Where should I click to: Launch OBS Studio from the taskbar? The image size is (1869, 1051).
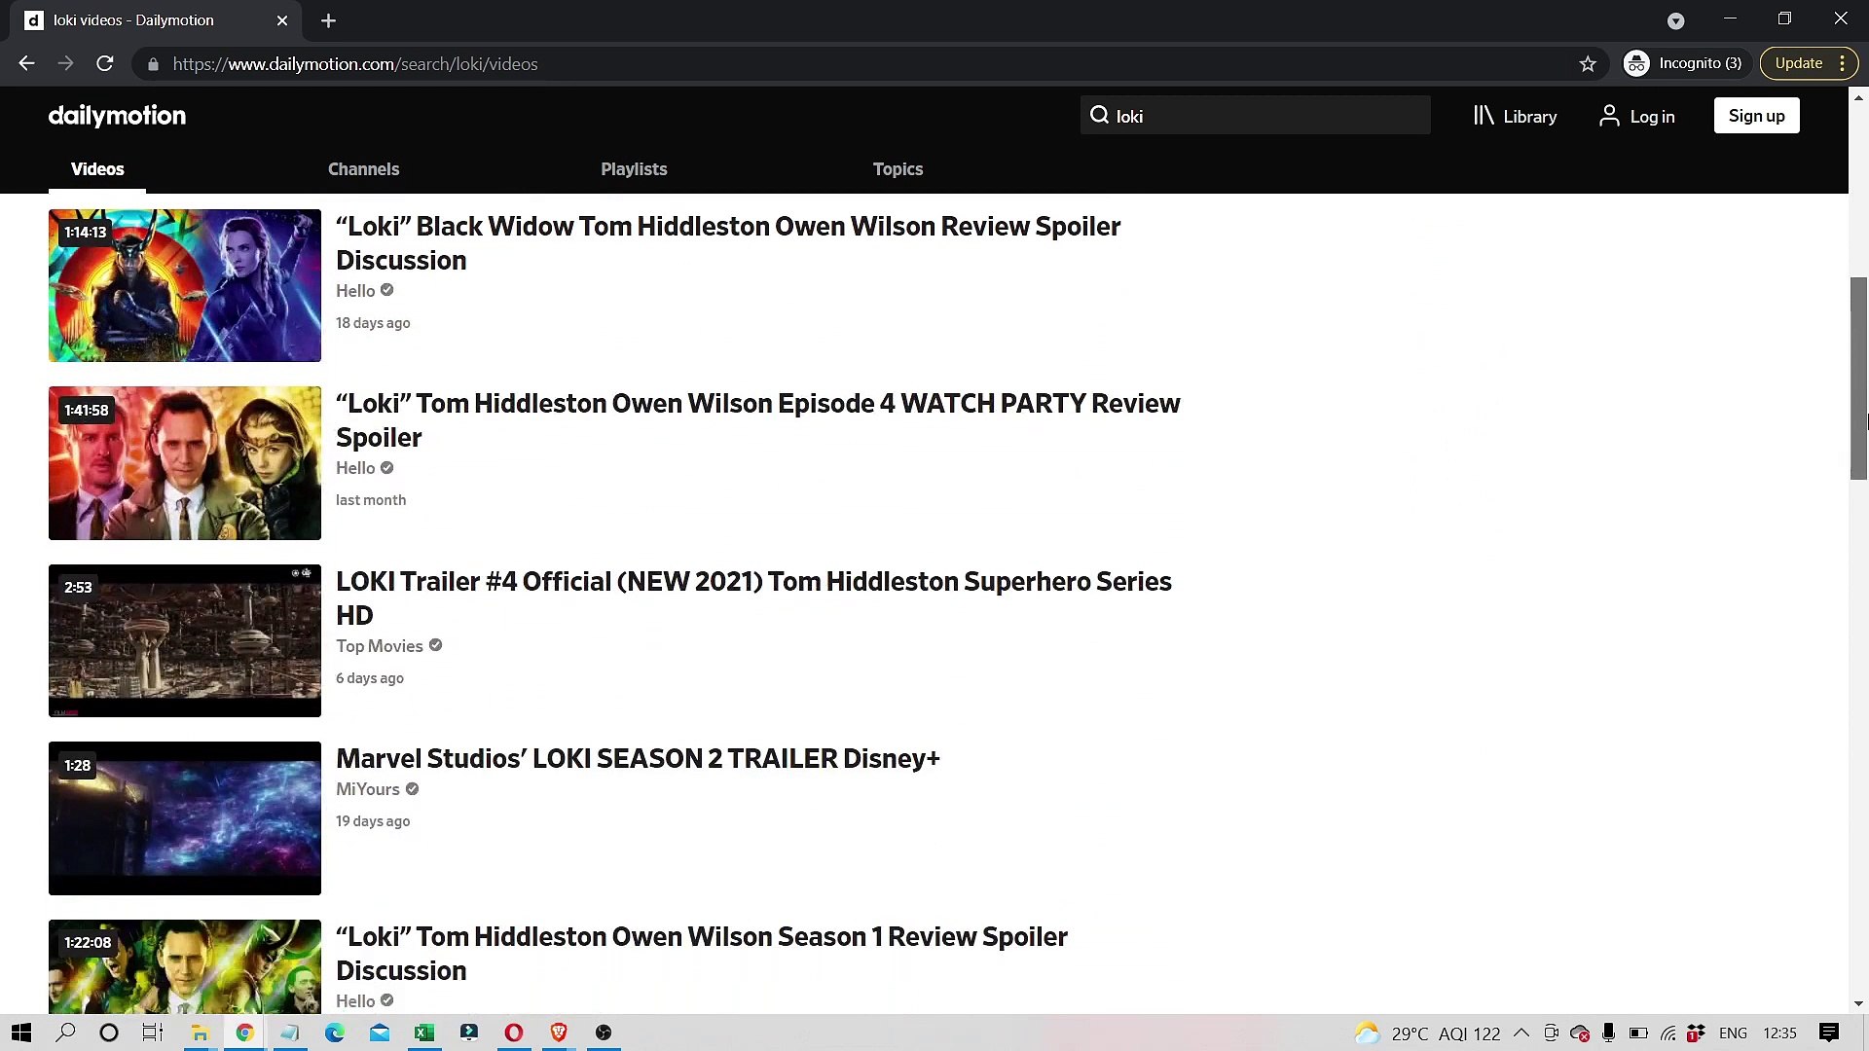[x=604, y=1033]
